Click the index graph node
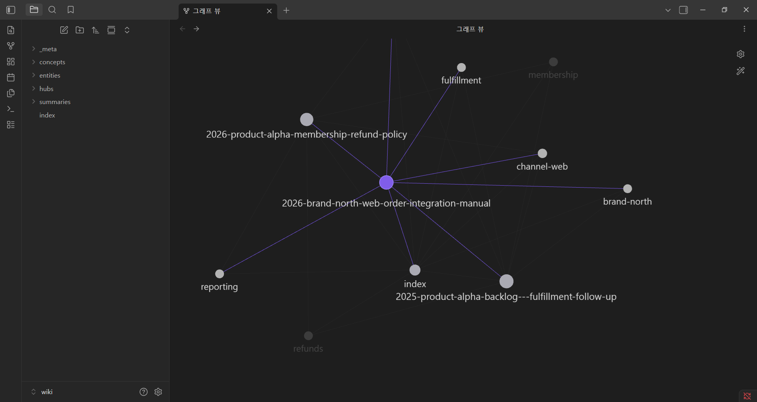 415,270
